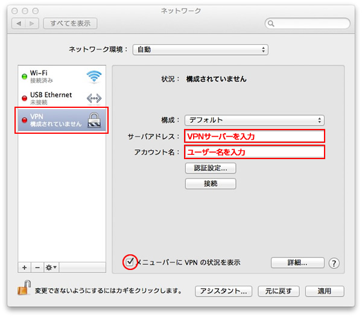
Task: Add a new network service with plus button
Action: click(25, 266)
